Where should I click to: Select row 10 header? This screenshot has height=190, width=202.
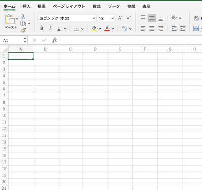coord(4,116)
